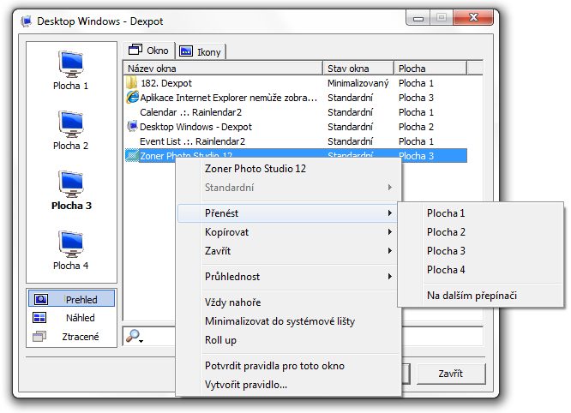Choose Minimalizovat do systémové lišty

(288, 321)
